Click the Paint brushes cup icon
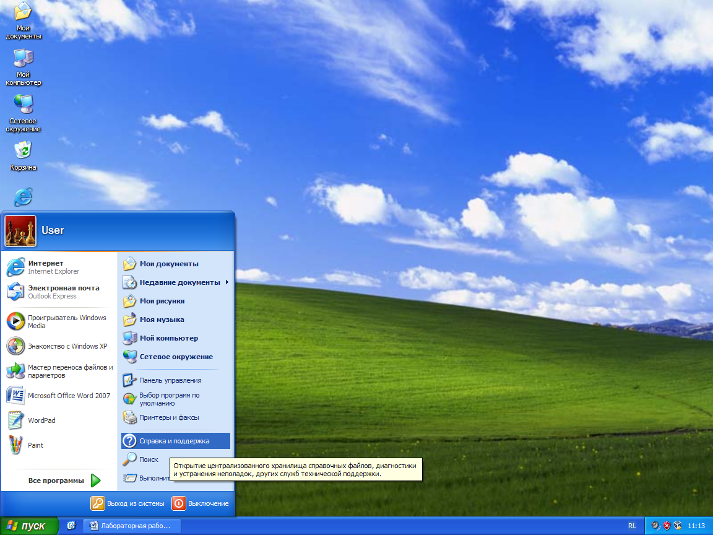Viewport: 713px width, 535px height. pyautogui.click(x=15, y=445)
